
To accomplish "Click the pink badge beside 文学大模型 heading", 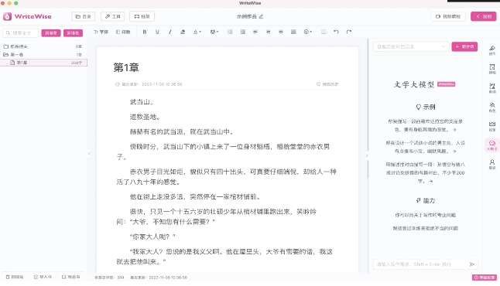I will pyautogui.click(x=447, y=84).
